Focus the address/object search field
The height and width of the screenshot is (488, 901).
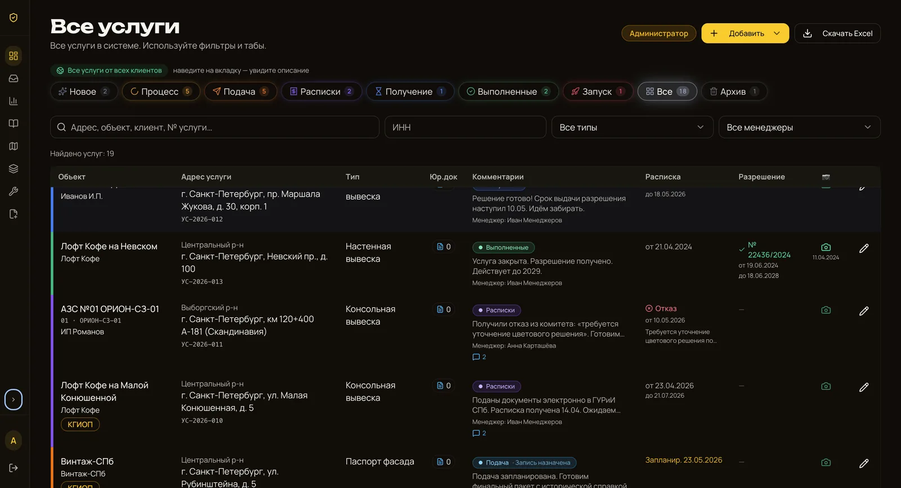pos(215,127)
